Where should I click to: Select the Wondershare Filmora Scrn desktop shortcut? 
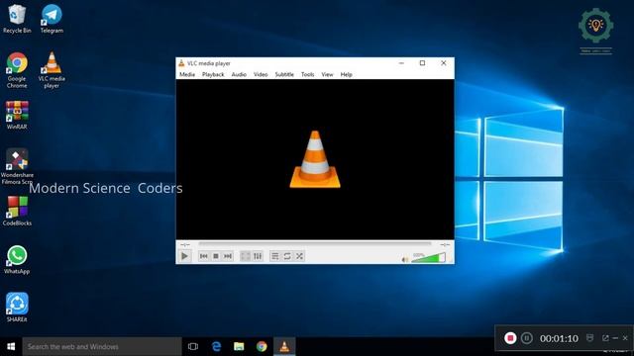pyautogui.click(x=17, y=166)
